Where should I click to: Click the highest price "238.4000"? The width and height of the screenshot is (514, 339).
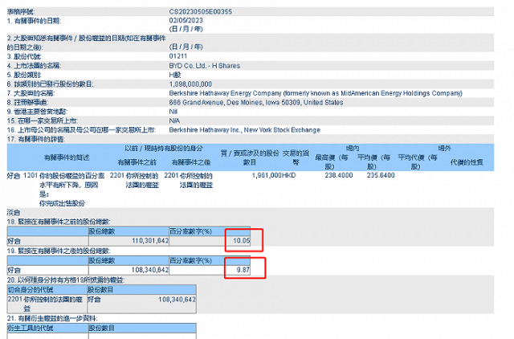pos(339,175)
